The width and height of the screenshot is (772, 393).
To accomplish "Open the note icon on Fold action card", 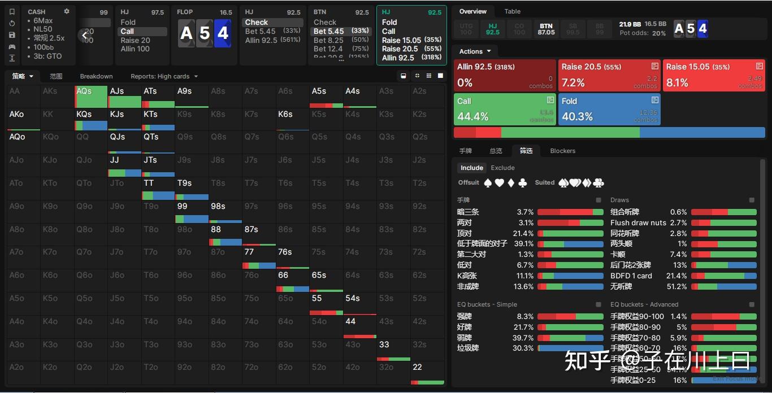I will point(654,101).
